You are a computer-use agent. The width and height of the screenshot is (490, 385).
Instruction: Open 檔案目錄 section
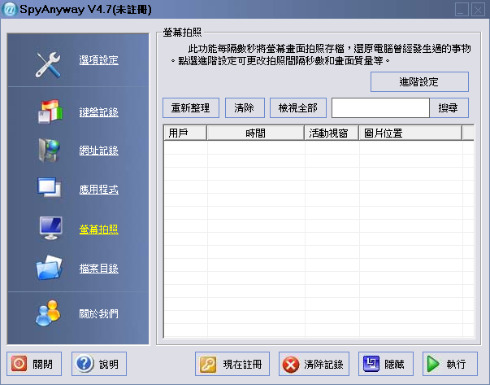[x=98, y=268]
